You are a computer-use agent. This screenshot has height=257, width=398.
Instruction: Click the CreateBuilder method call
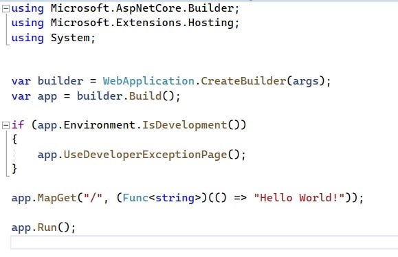coord(243,81)
